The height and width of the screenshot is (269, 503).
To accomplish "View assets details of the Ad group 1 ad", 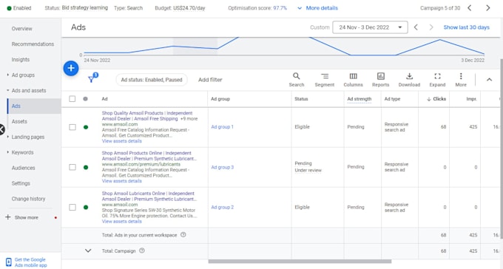I will 121,141.
